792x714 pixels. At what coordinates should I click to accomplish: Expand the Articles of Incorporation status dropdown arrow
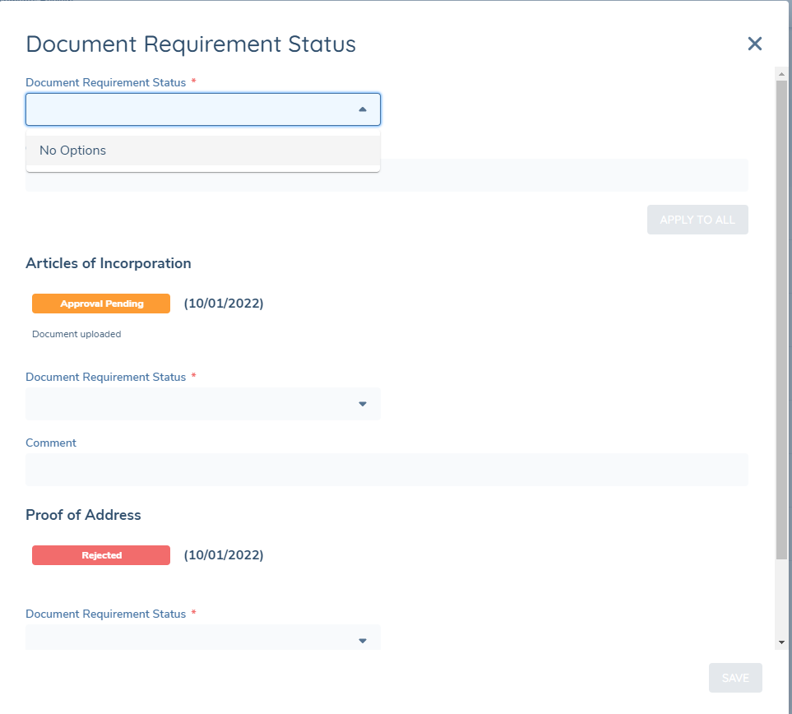(x=363, y=404)
